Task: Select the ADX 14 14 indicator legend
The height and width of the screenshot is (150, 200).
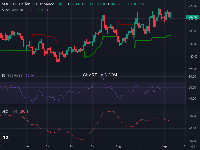Action: [x=9, y=111]
